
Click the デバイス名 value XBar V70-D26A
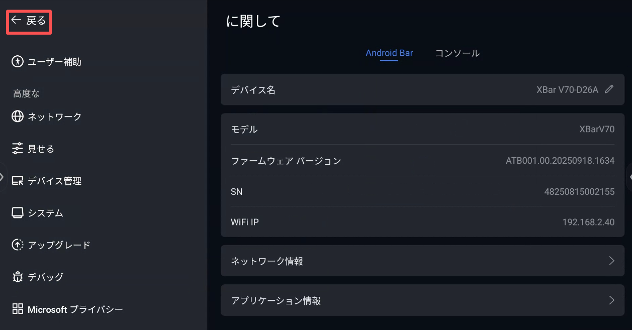tap(567, 90)
